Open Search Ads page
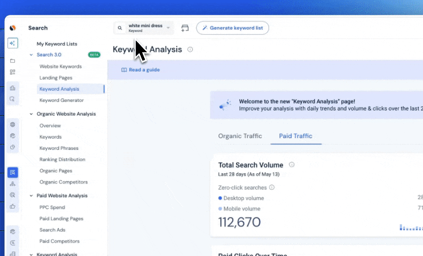This screenshot has height=256, width=423. coord(52,230)
